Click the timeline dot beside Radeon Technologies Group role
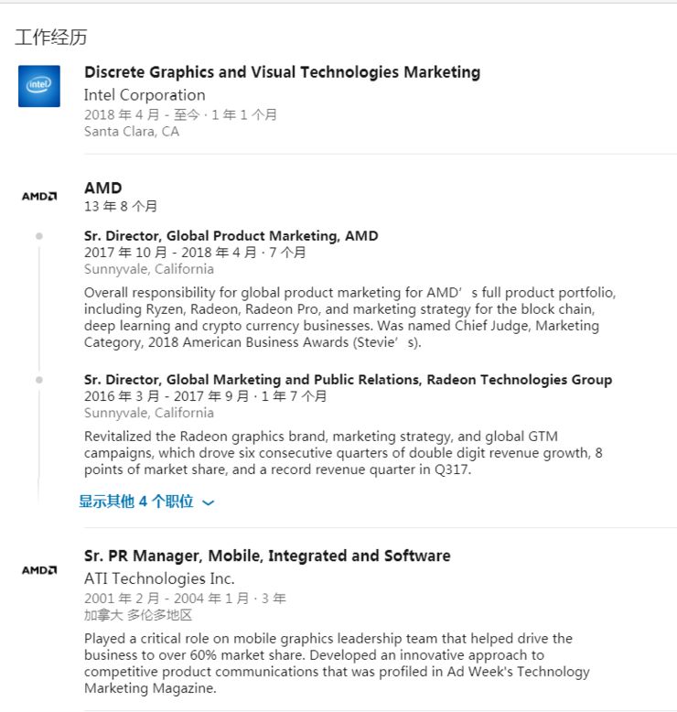Viewport: 677px width, 712px height. [x=38, y=380]
